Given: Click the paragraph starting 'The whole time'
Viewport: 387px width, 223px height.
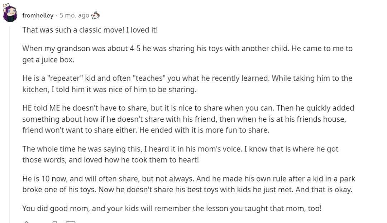Looking at the screenshot, I should [180, 154].
